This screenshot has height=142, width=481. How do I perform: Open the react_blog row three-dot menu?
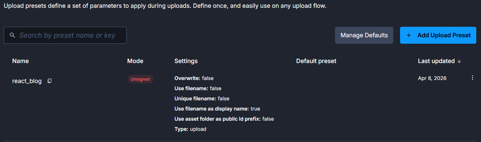coord(473,78)
